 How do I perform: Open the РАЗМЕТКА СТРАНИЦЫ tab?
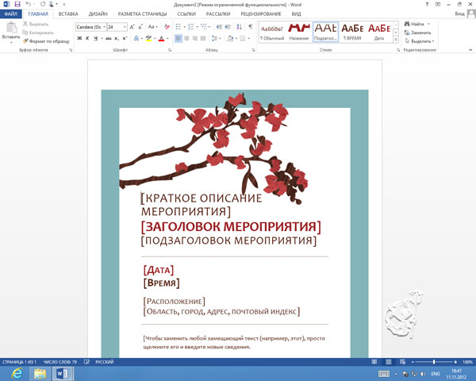tap(144, 13)
